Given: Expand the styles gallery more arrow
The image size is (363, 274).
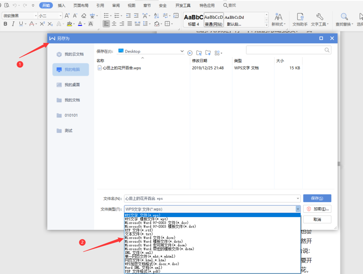Looking at the screenshot, I should coord(266,24).
